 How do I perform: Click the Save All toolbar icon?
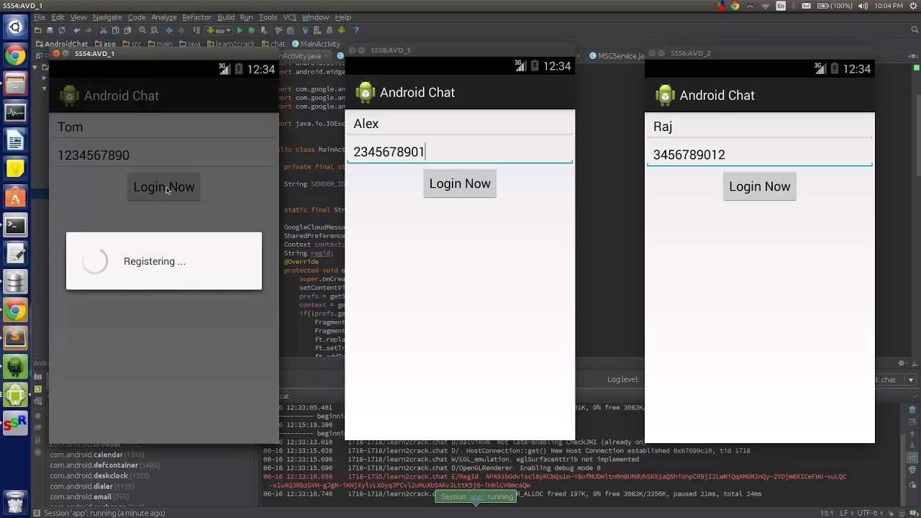coord(50,30)
